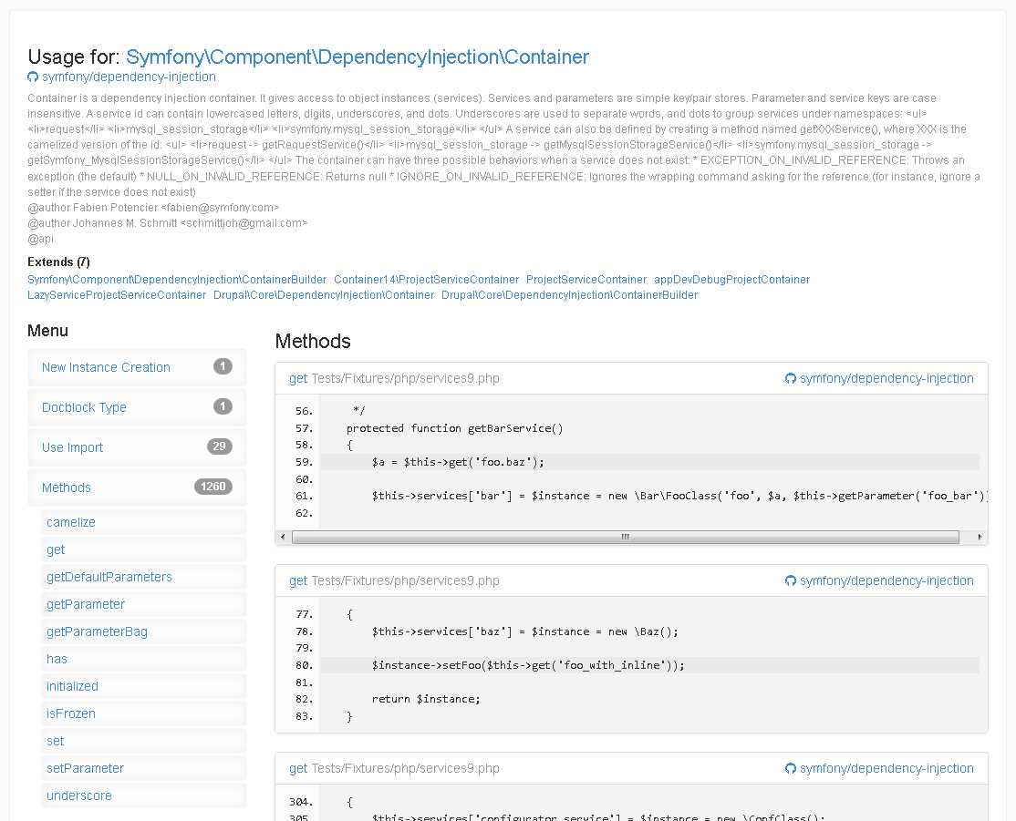Choose isFrozen method
The width and height of the screenshot is (1016, 821).
(144, 713)
